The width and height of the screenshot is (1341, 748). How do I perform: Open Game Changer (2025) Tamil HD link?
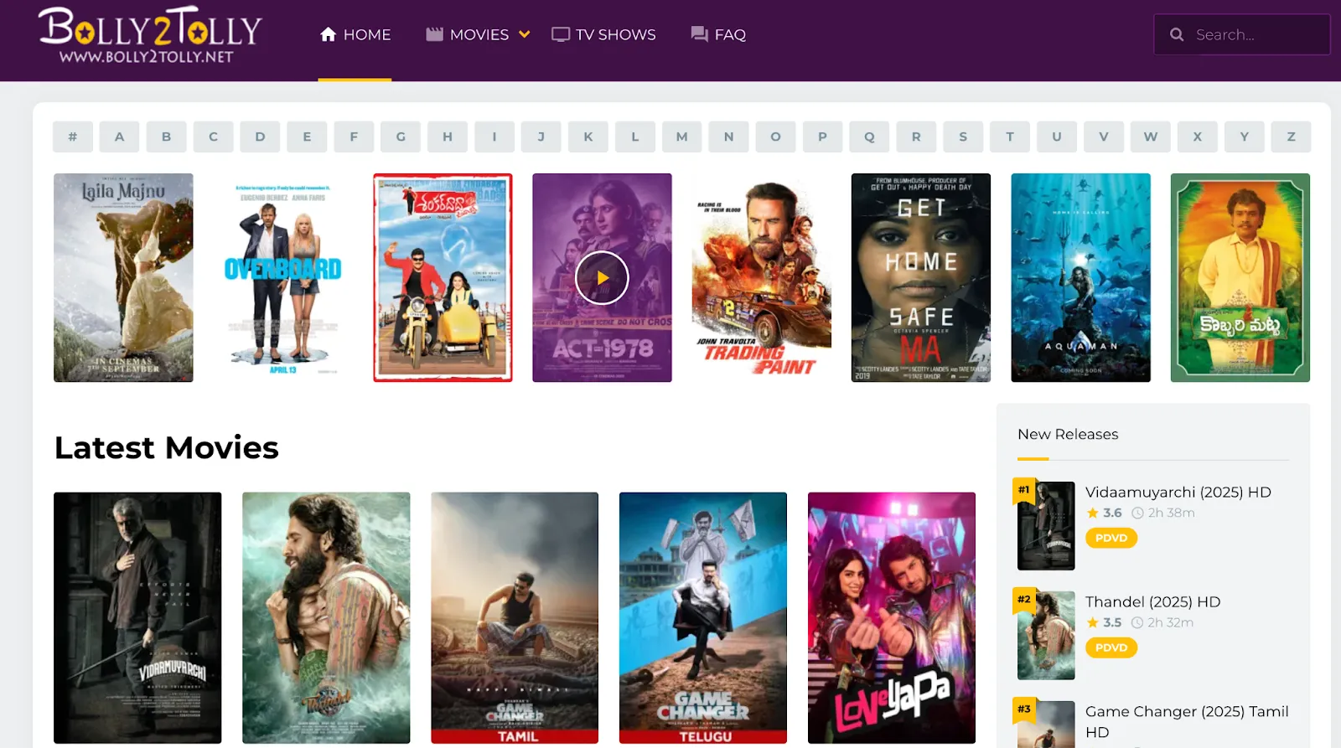click(x=1187, y=721)
